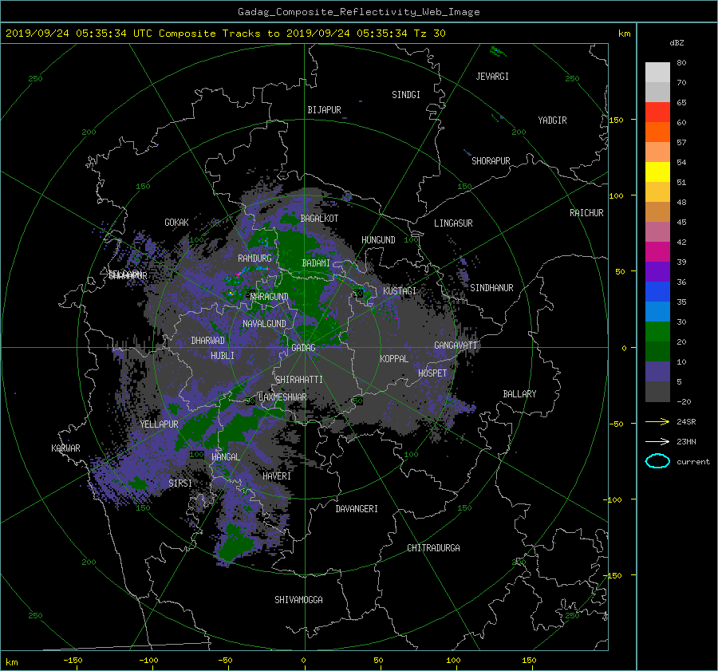Click the yellow 24SR track arrow legend
This screenshot has height=671, width=718.
pyautogui.click(x=657, y=421)
